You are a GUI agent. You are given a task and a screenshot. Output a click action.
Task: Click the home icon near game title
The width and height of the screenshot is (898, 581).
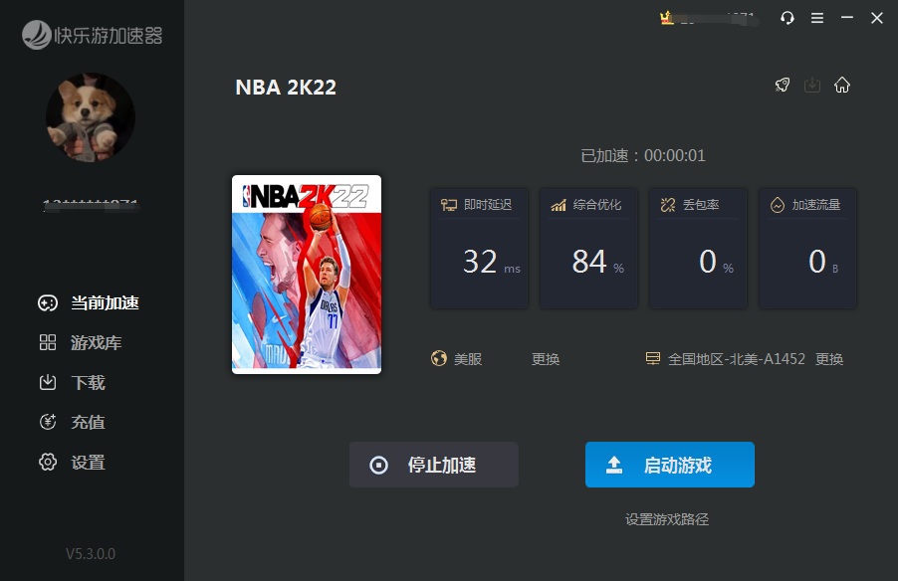click(842, 85)
